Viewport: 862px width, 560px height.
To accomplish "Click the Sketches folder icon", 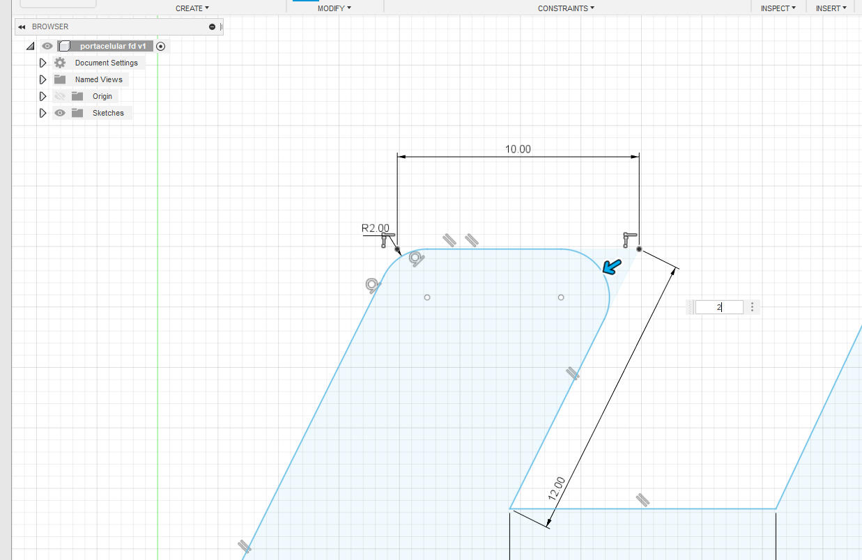I will [x=77, y=113].
